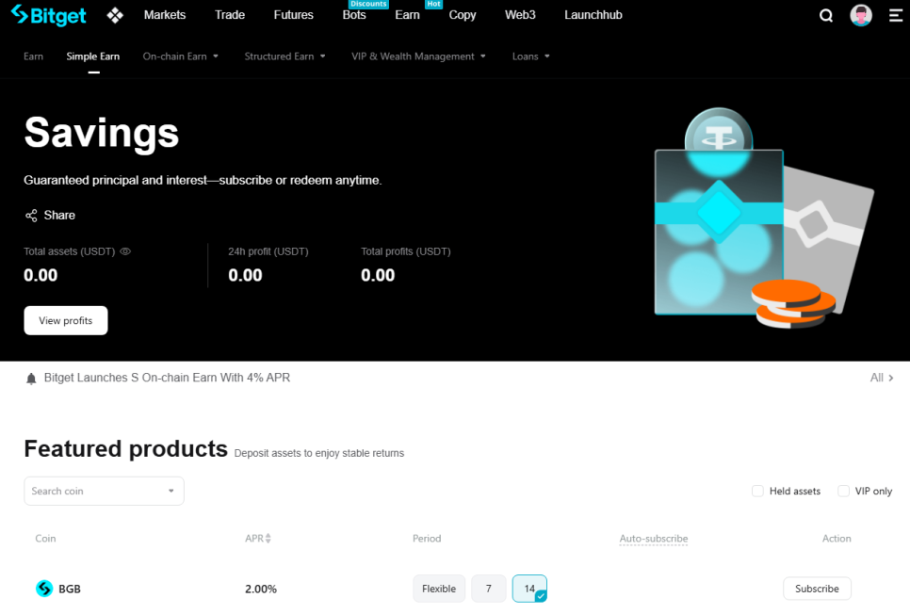Screen dimensions: 910x614
Task: Click the View profits button
Action: [x=66, y=320]
